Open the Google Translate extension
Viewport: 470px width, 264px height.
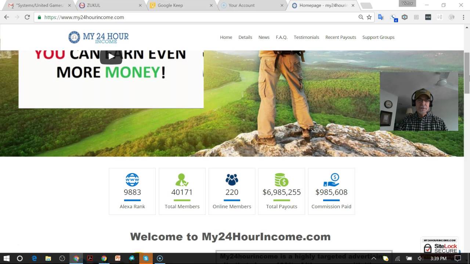[381, 17]
